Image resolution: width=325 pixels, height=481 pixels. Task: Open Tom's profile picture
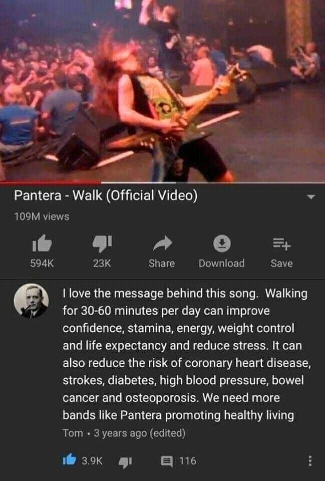coord(31,301)
